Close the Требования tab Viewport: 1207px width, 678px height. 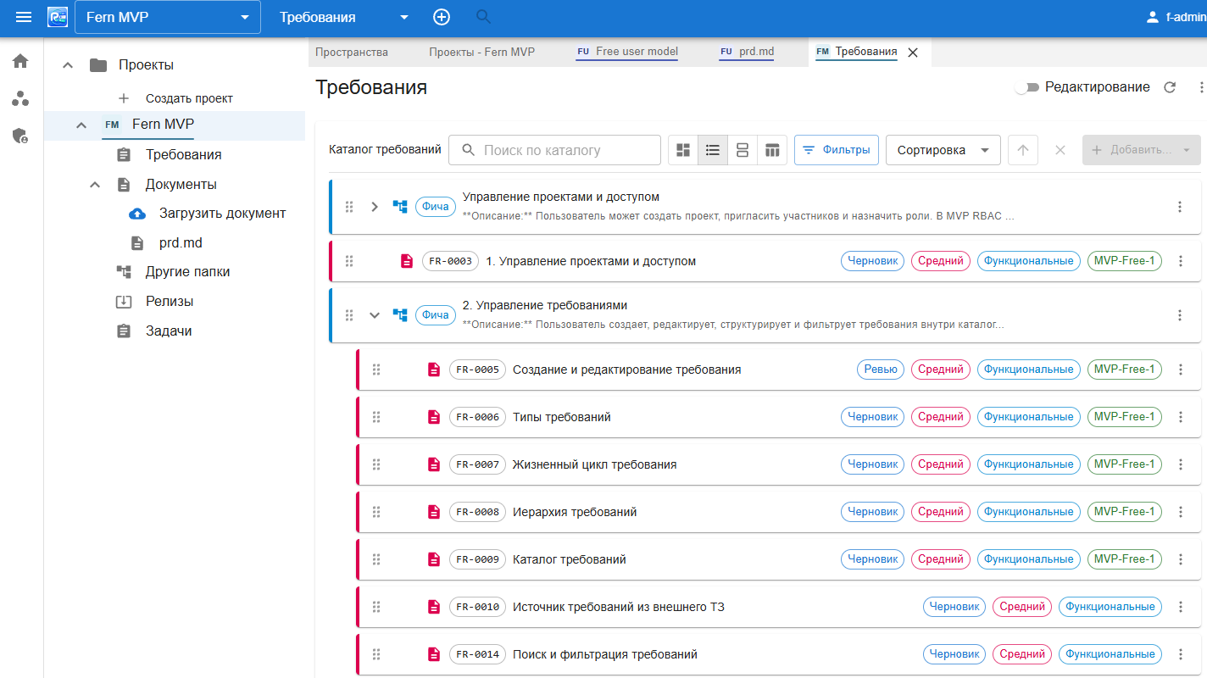pyautogui.click(x=913, y=53)
